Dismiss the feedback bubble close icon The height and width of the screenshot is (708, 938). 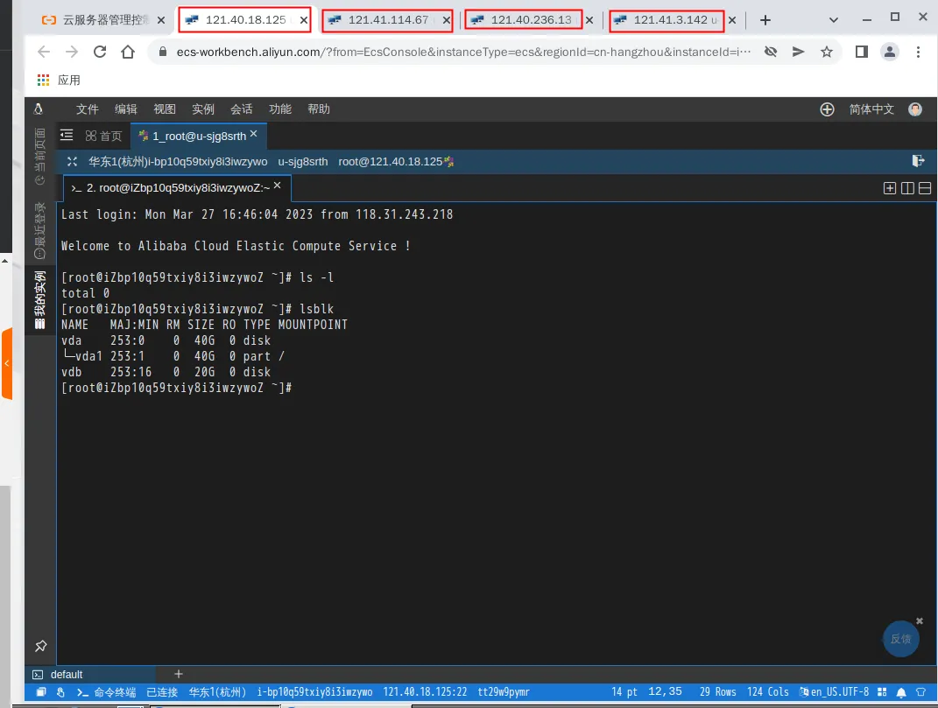pyautogui.click(x=920, y=621)
